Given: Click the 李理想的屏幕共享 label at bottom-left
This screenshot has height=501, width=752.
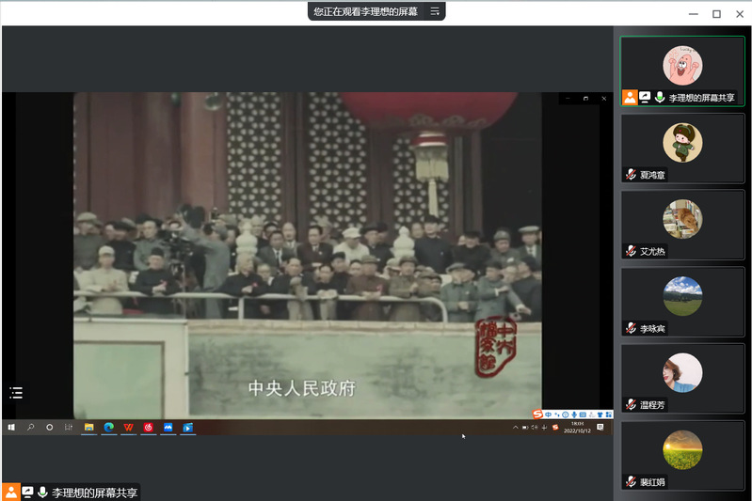Looking at the screenshot, I should 94,492.
